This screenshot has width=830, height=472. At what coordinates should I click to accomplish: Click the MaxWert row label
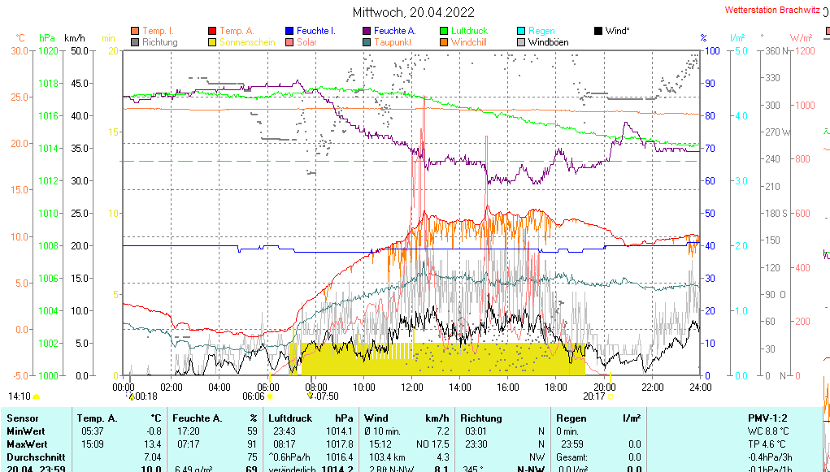pos(25,444)
